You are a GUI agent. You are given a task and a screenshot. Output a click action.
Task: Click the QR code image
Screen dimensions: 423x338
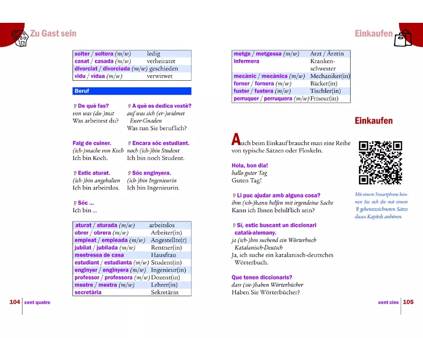pyautogui.click(x=380, y=163)
